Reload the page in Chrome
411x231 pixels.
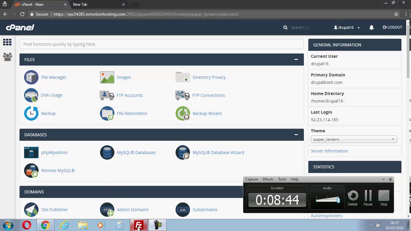tap(22, 14)
